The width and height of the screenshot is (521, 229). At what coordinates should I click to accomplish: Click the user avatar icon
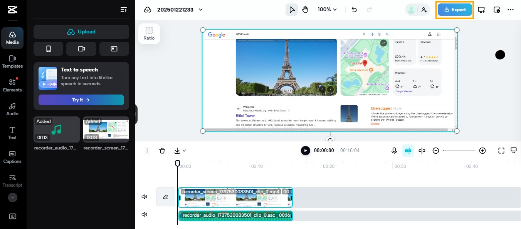coord(412,10)
